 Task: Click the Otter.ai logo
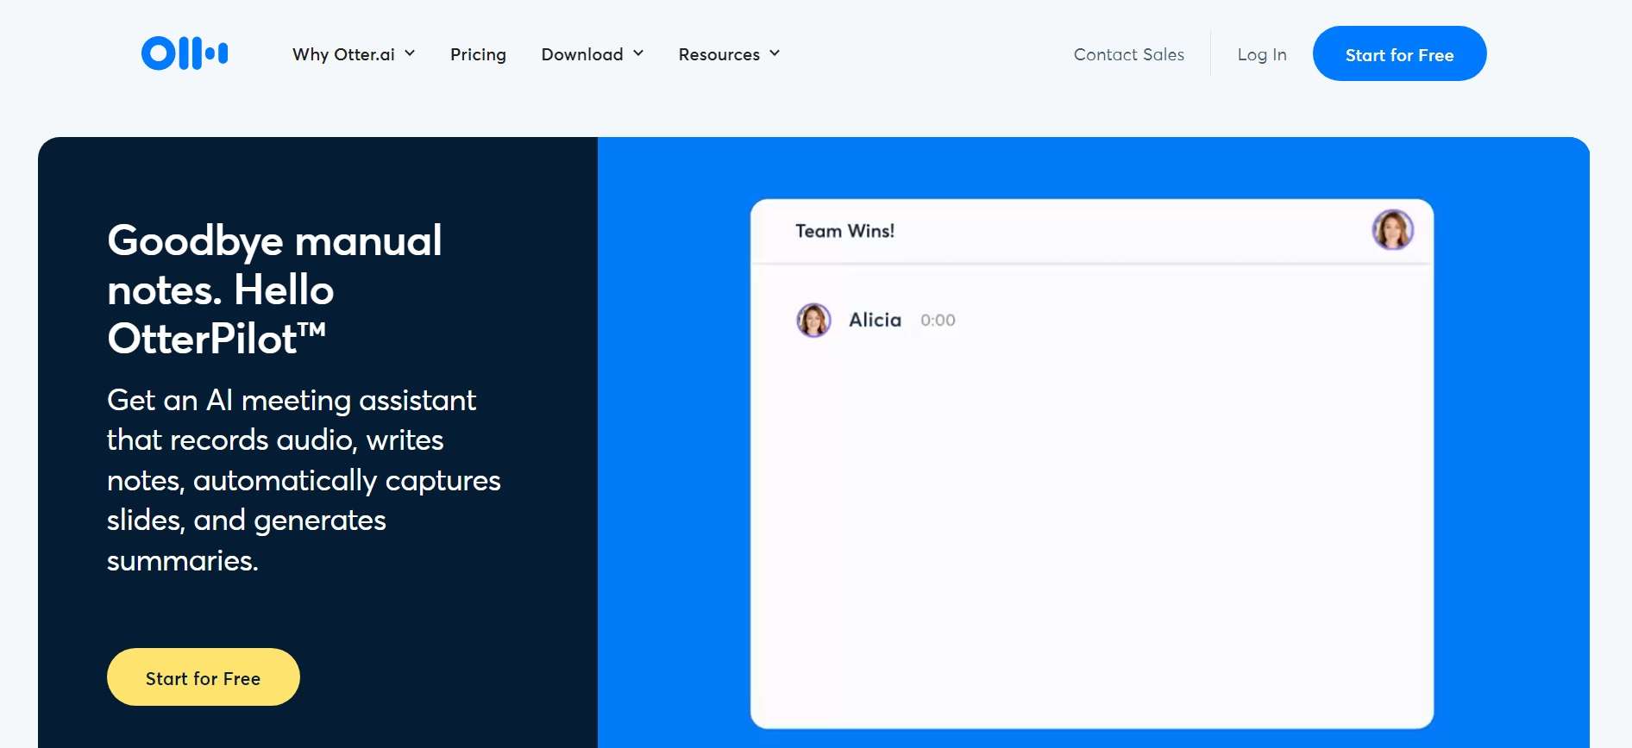click(185, 53)
